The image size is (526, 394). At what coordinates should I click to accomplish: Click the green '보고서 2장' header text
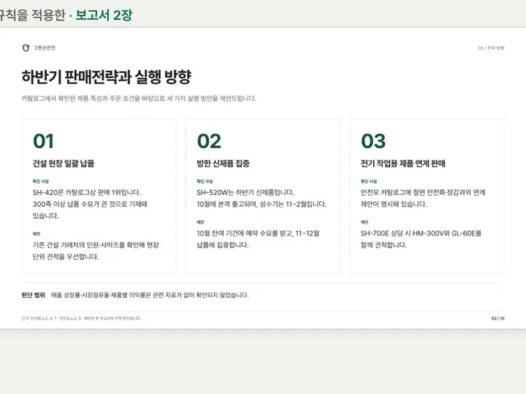click(x=104, y=15)
